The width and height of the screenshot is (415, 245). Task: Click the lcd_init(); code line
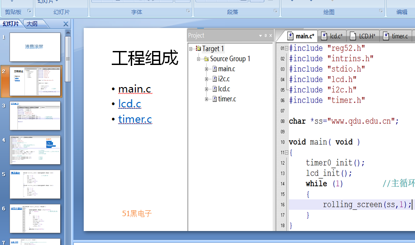pos(329,173)
